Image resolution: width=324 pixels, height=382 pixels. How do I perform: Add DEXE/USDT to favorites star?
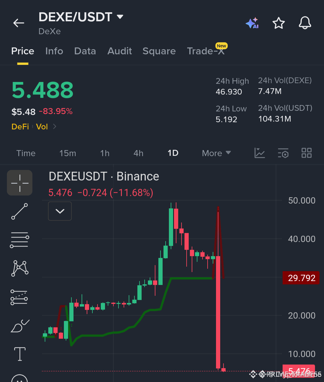279,23
